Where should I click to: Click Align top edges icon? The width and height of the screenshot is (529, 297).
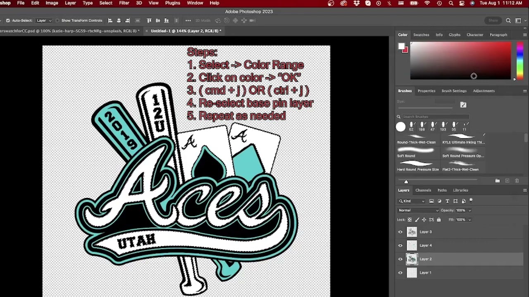(x=149, y=20)
